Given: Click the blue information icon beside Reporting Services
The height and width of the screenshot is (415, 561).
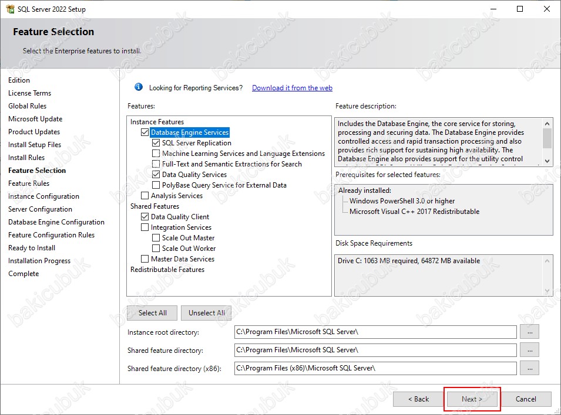Looking at the screenshot, I should [x=139, y=87].
